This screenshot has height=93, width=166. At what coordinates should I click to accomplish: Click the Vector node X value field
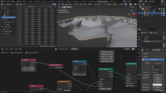coord(29,66)
